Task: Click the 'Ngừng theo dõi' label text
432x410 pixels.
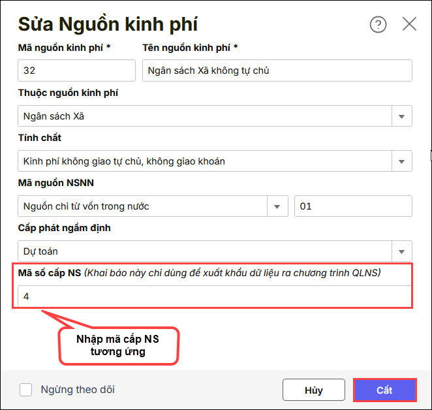Action: [78, 390]
